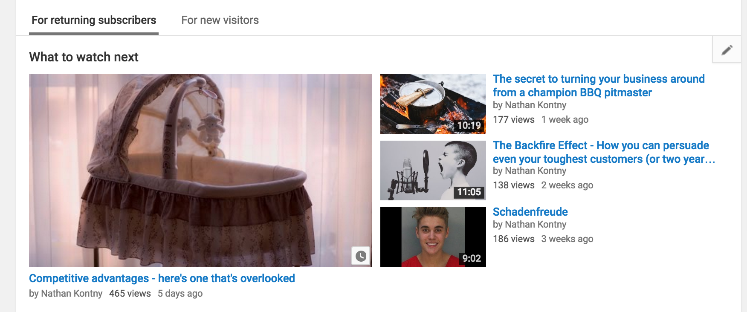Click the 9:02 duration badge
Viewport: 747px width, 312px height.
point(472,258)
